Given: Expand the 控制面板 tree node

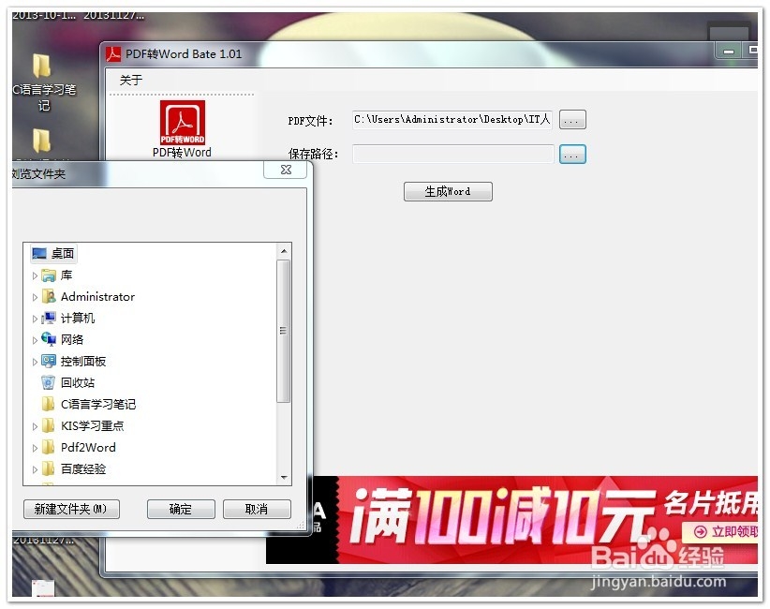Looking at the screenshot, I should pos(35,362).
